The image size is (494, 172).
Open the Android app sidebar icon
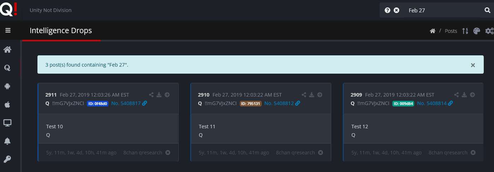[x=7, y=86]
